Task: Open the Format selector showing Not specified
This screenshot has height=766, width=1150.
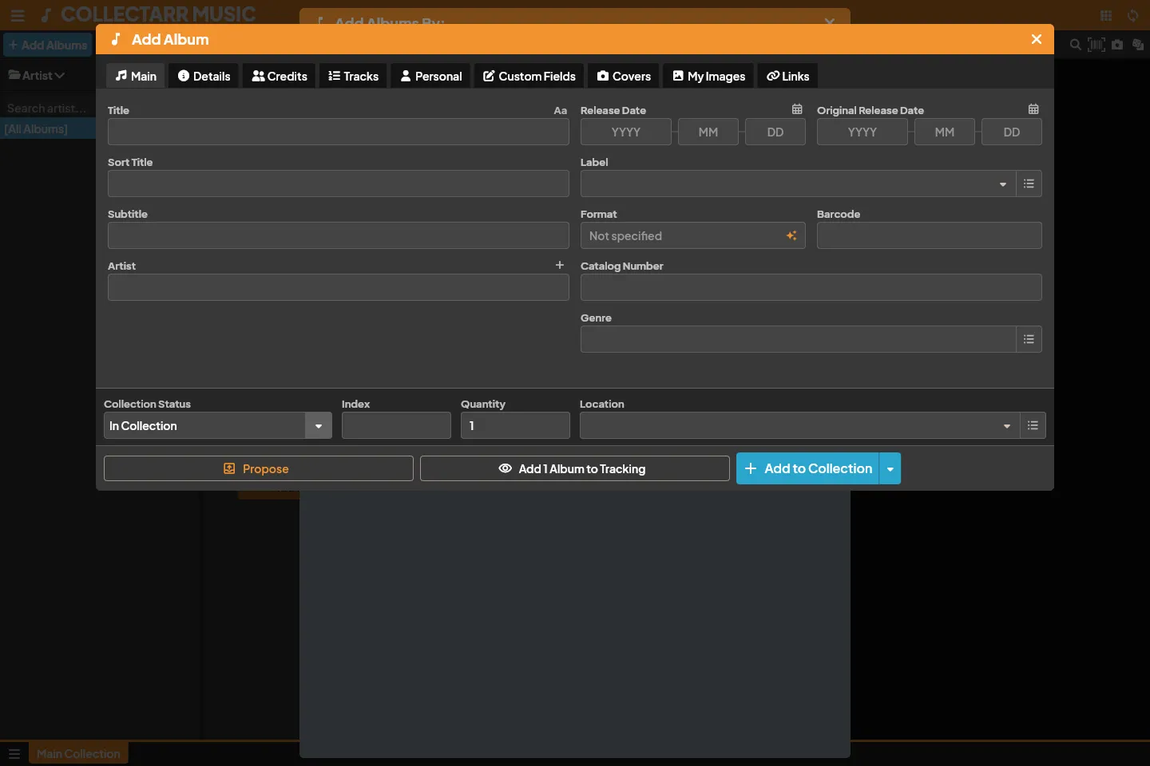Action: click(x=692, y=235)
